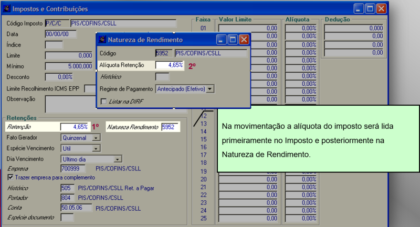Click the 'Faixa' column header
420x227 pixels.
click(203, 19)
